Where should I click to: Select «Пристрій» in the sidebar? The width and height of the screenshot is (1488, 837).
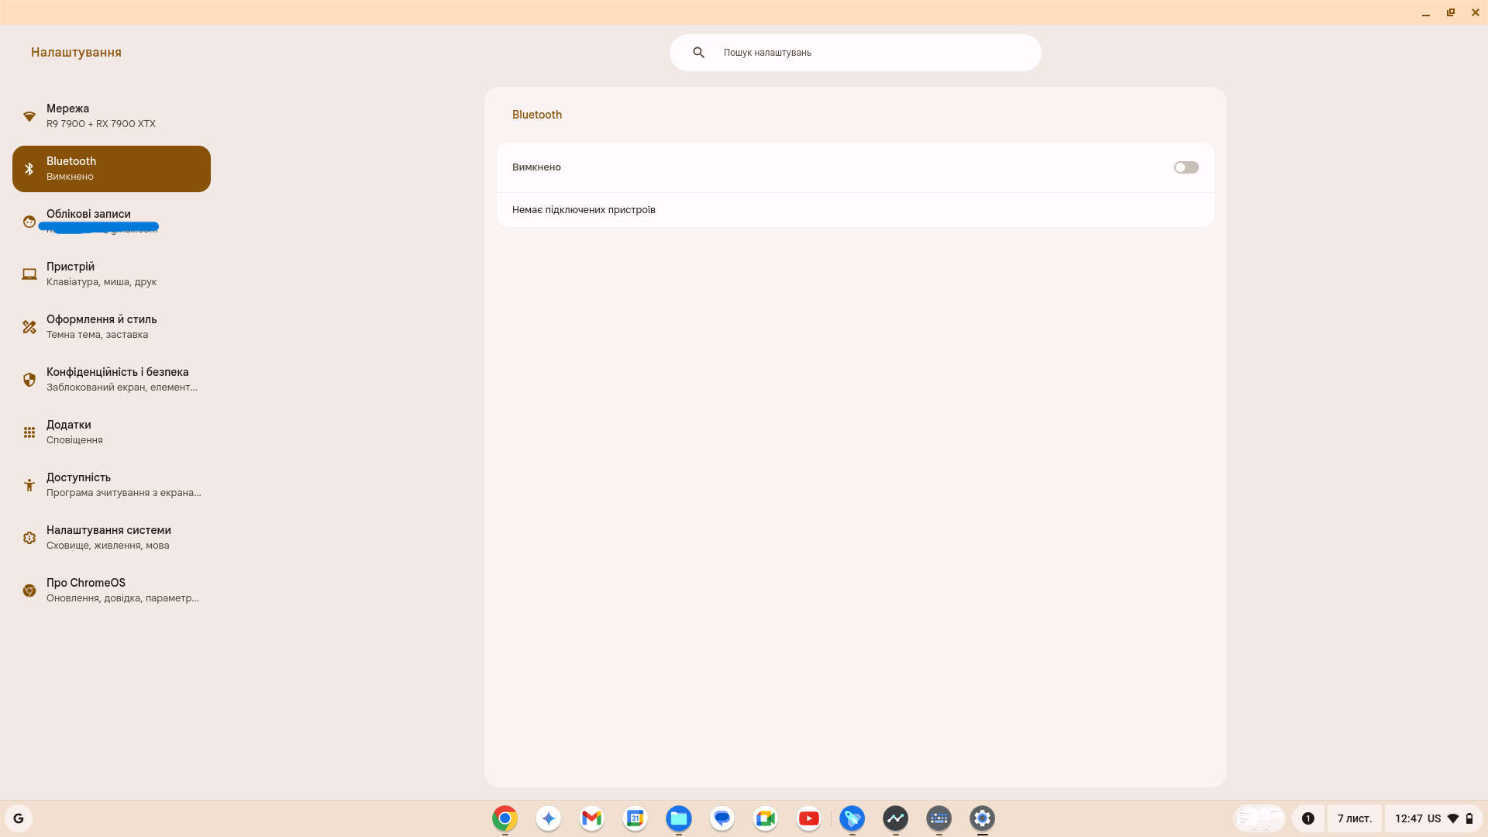(x=111, y=274)
